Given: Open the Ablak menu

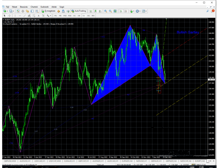Looking at the screenshot, I should (54, 7).
